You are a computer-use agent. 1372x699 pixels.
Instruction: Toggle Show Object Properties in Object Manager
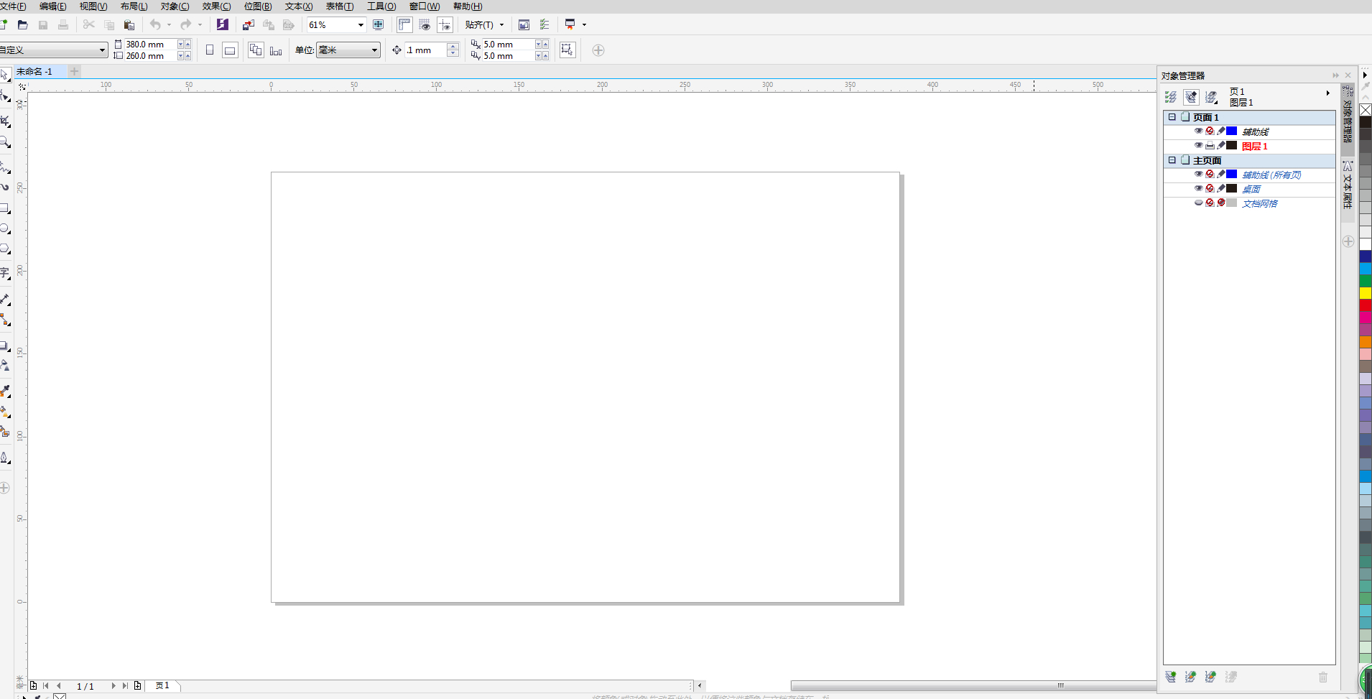[1171, 97]
